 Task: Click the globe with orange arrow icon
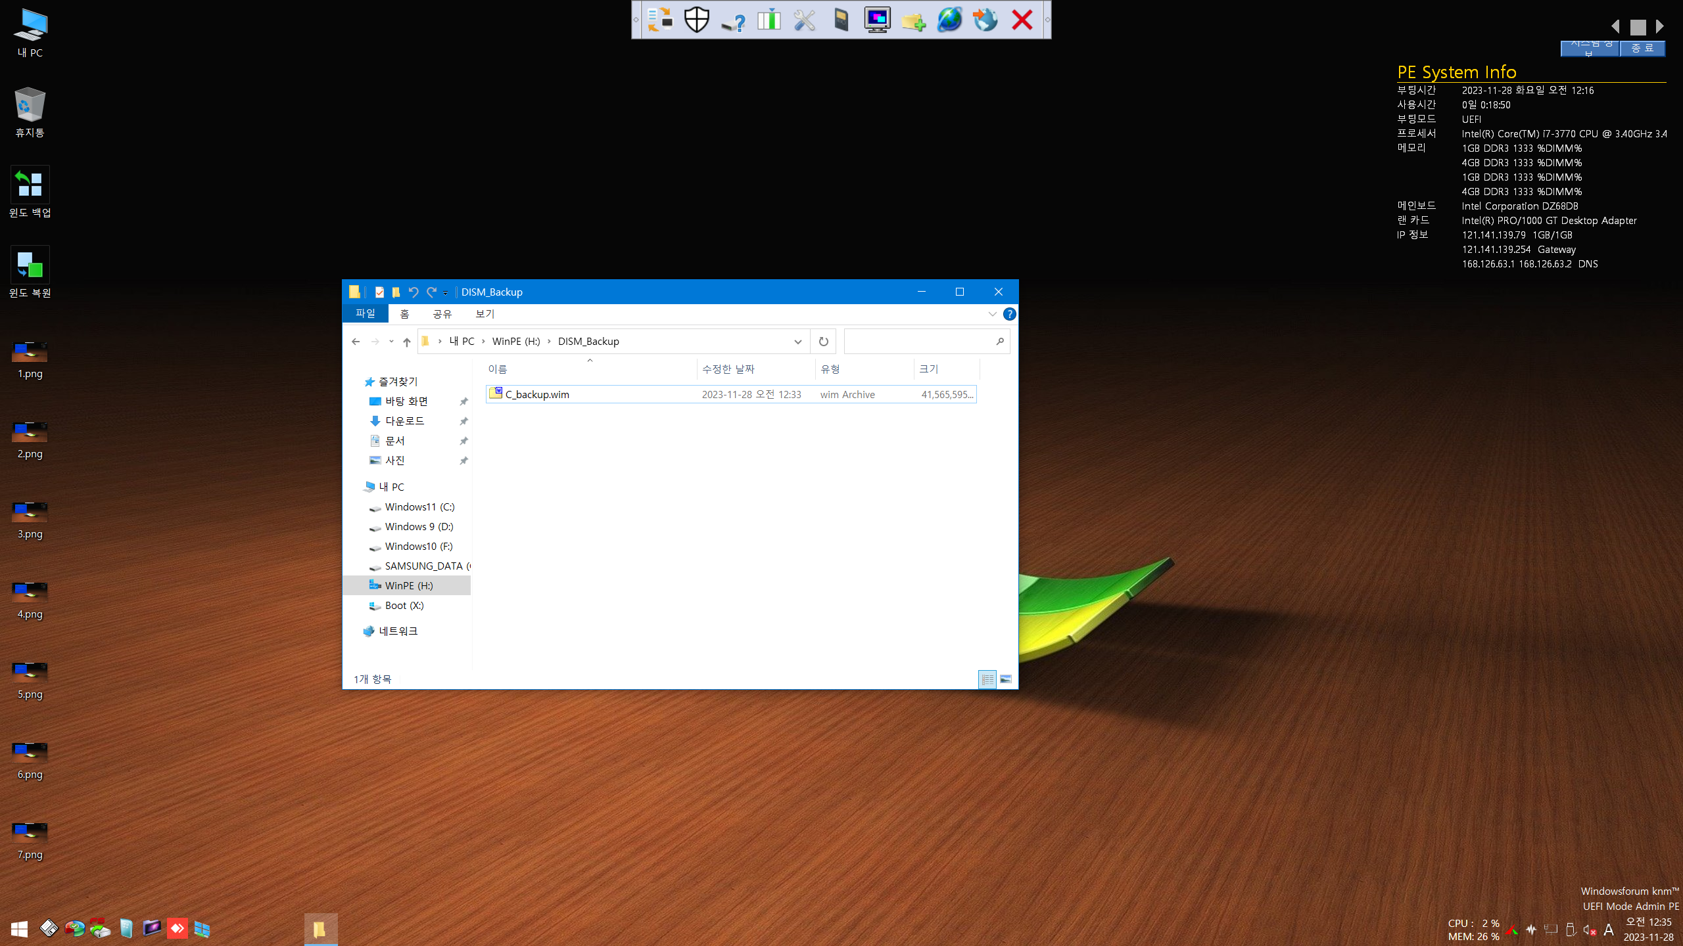click(x=985, y=20)
